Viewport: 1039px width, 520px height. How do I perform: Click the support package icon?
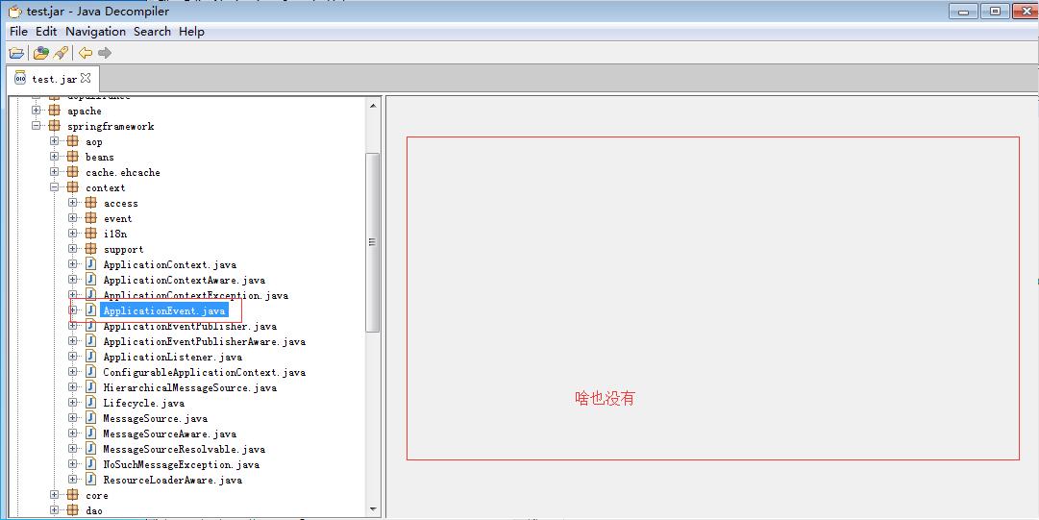click(x=90, y=249)
